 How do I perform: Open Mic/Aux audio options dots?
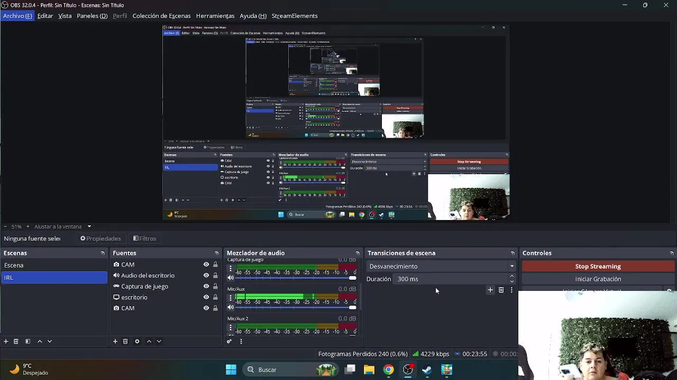(x=231, y=298)
